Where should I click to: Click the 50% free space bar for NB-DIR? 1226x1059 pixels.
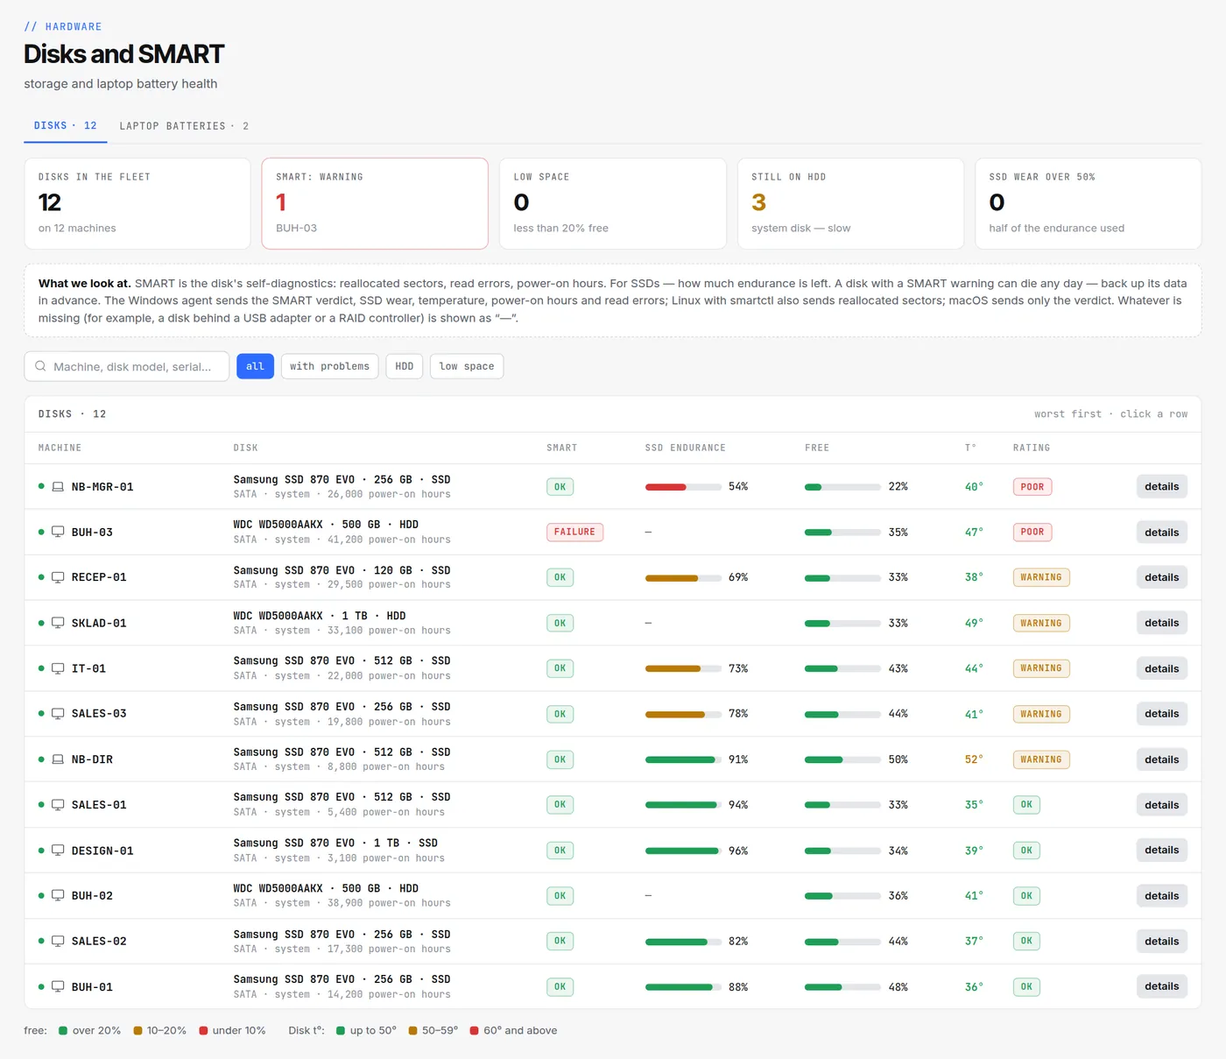[842, 759]
